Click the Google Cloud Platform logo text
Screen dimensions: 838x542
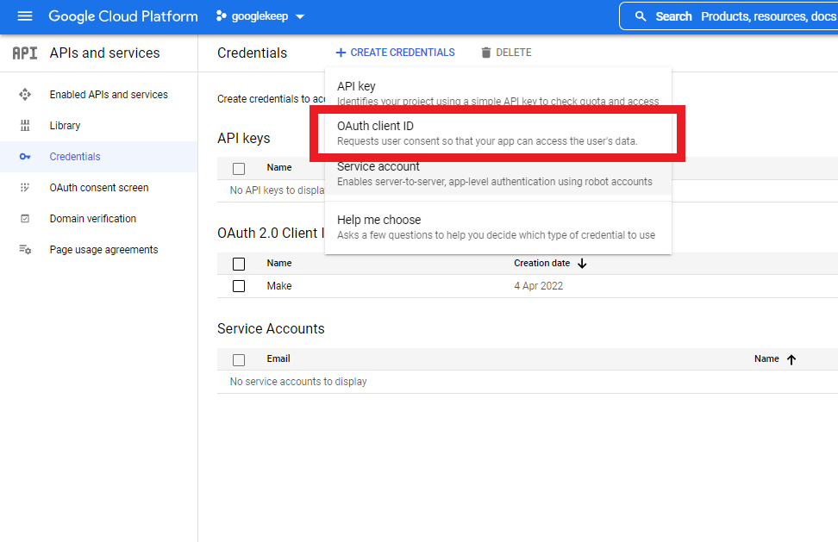pos(123,16)
